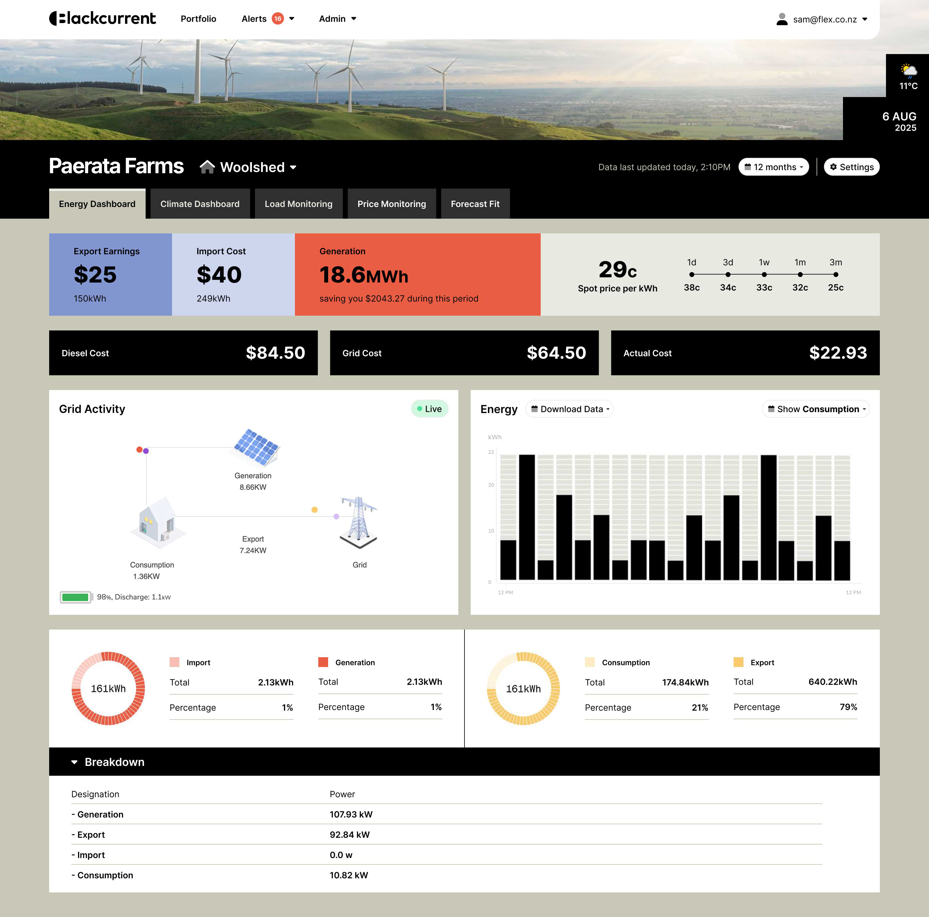Click the solar panel Generation icon
Screen dimensions: 929x917
(256, 447)
